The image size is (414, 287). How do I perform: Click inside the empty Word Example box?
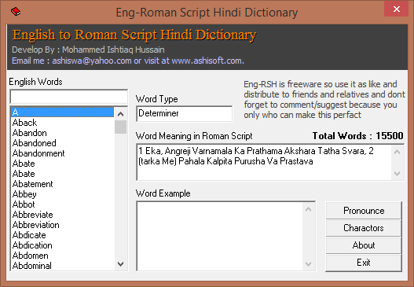[x=220, y=236]
